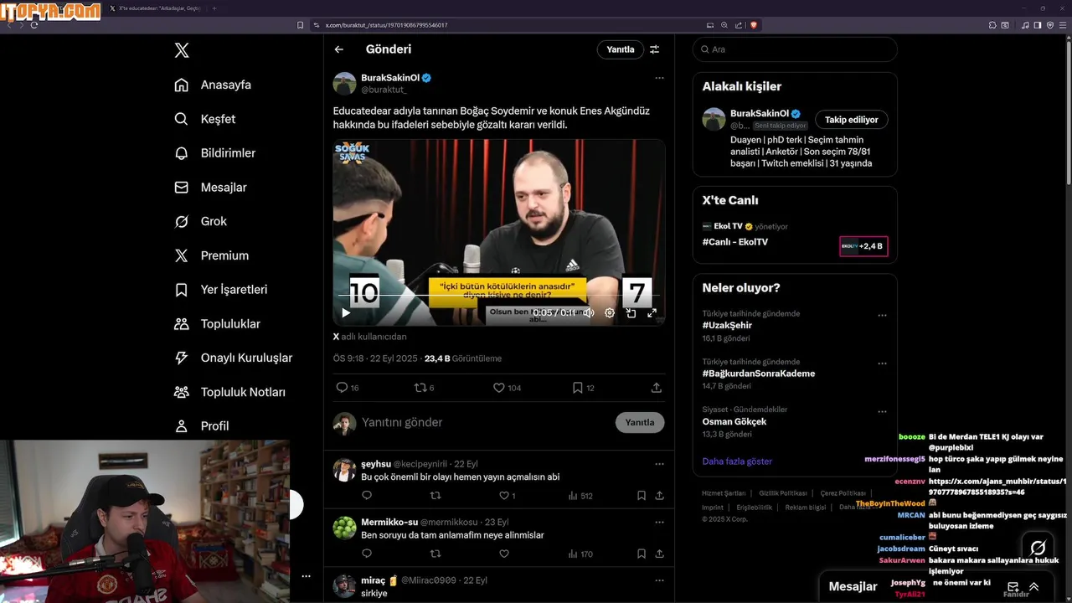
Task: Mute the video with the volume icon
Action: (x=589, y=312)
